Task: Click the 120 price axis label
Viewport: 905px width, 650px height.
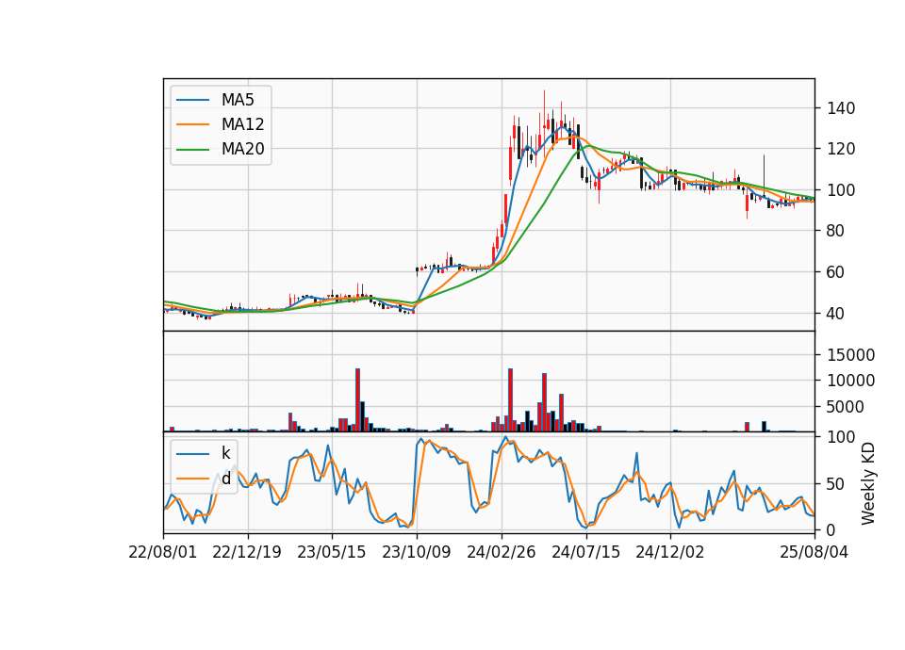Action: (841, 149)
